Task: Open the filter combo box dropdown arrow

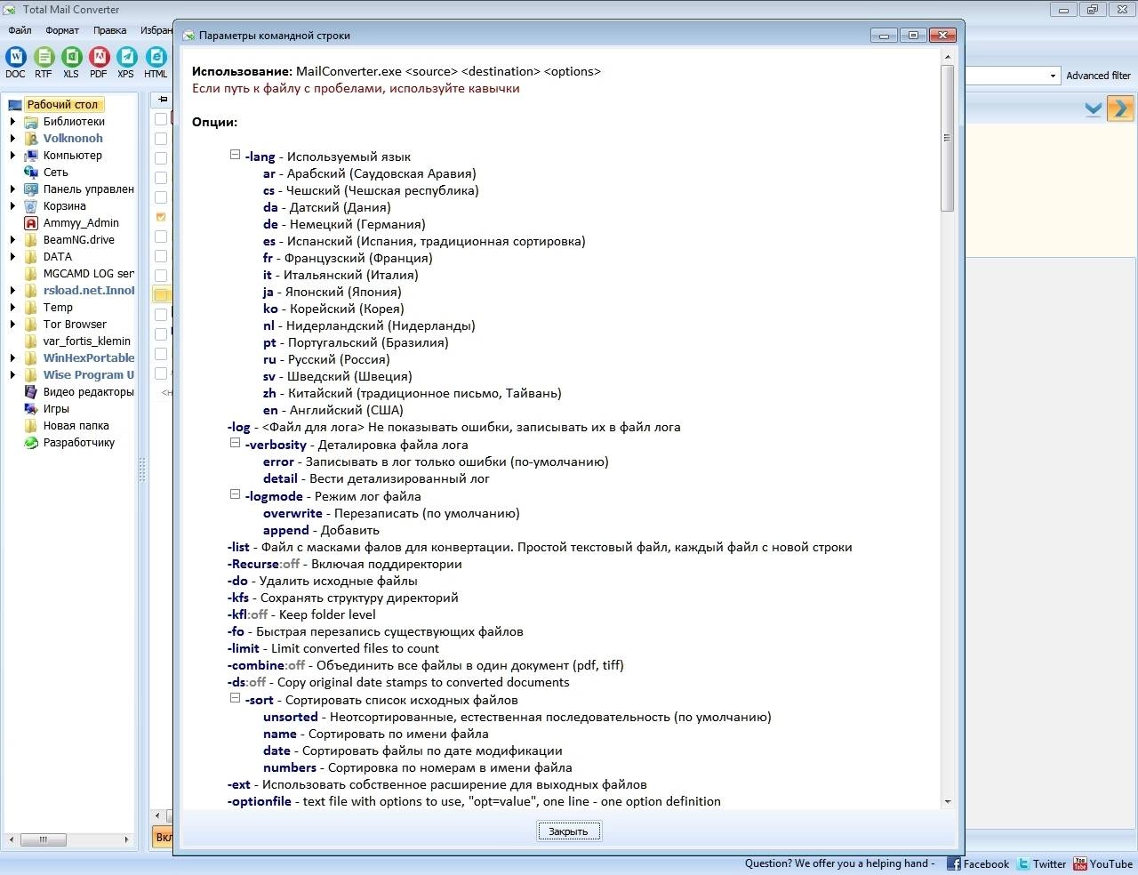Action: tap(1053, 76)
